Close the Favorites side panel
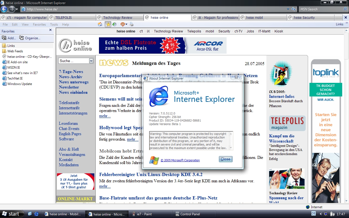This screenshot has height=218, width=349. [50, 30]
